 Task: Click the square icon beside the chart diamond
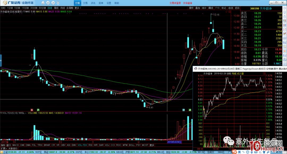[x=230, y=12]
